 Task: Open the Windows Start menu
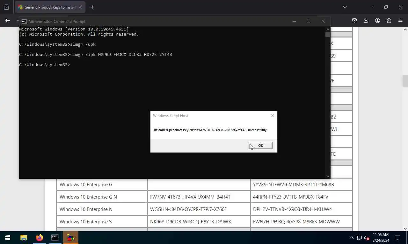[x=8, y=237]
